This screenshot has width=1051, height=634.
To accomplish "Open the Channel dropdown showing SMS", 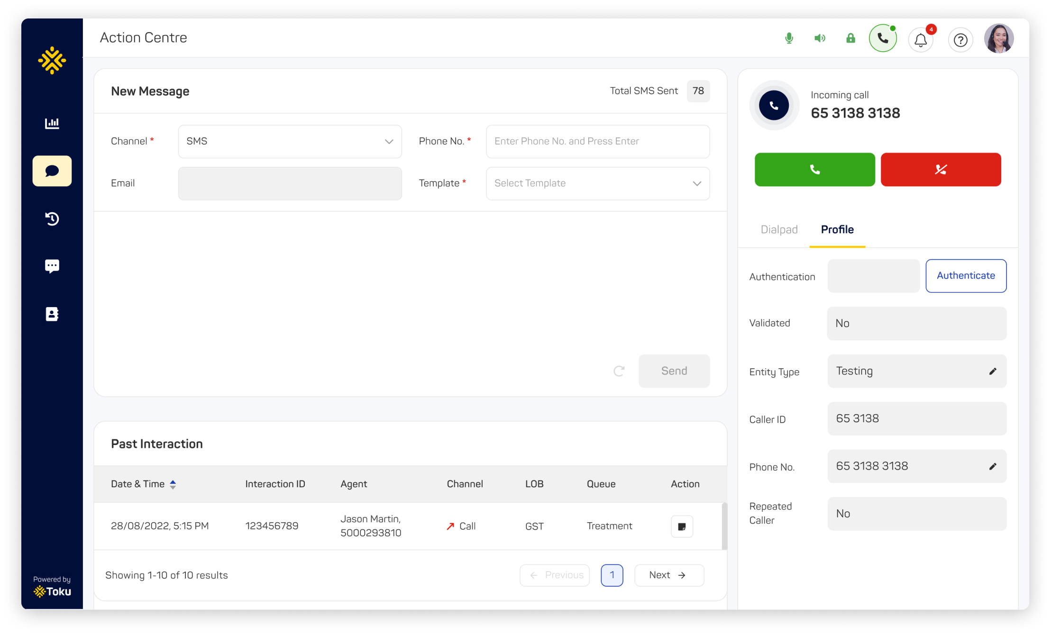I will (289, 141).
